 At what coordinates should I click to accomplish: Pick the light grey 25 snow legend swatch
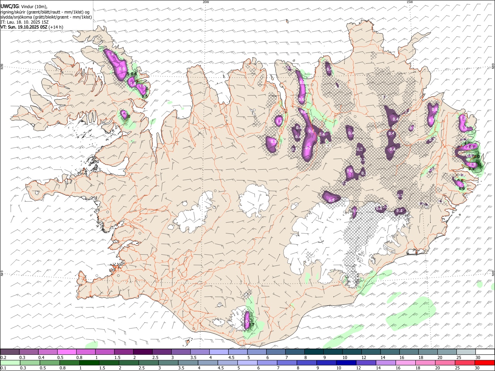[x=466, y=352]
